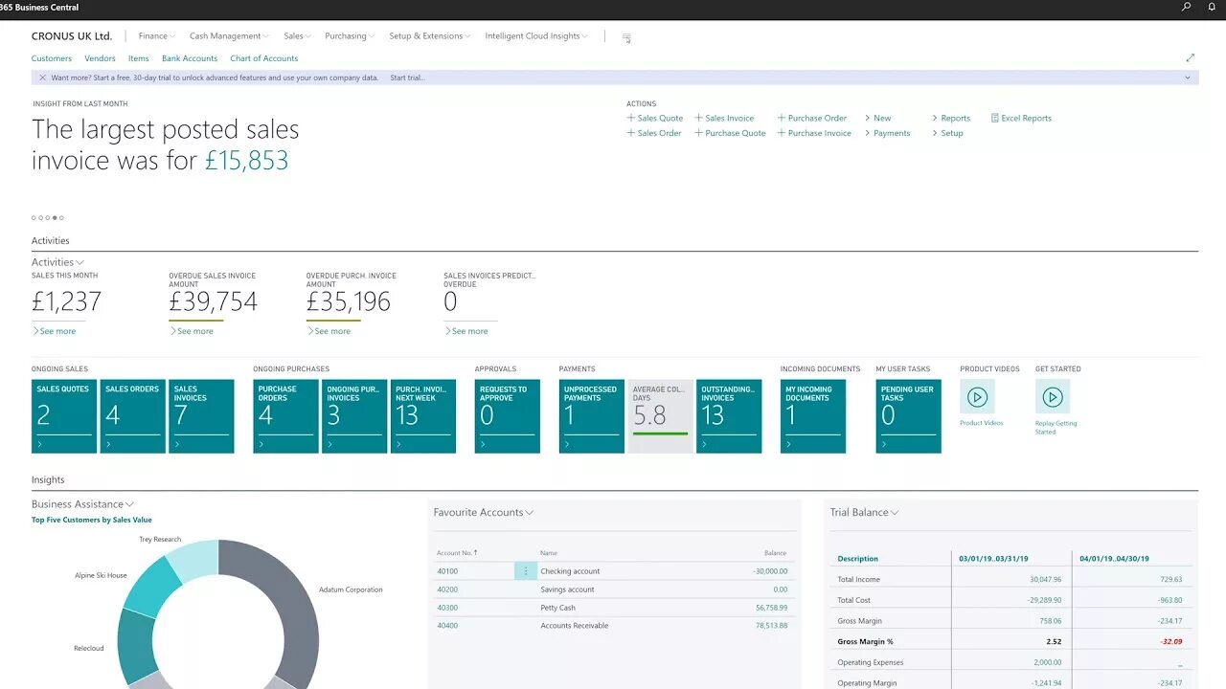Go to Chart of Accounts

[x=264, y=58]
